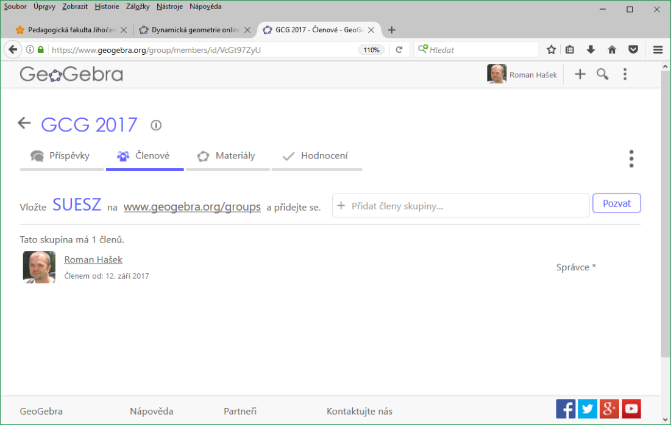
Task: Click the Správce * role label
Action: pyautogui.click(x=575, y=267)
